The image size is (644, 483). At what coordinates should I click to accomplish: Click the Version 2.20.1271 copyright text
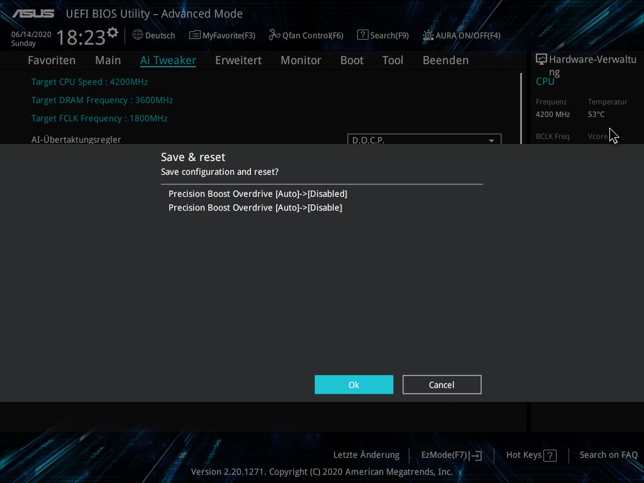(x=321, y=472)
